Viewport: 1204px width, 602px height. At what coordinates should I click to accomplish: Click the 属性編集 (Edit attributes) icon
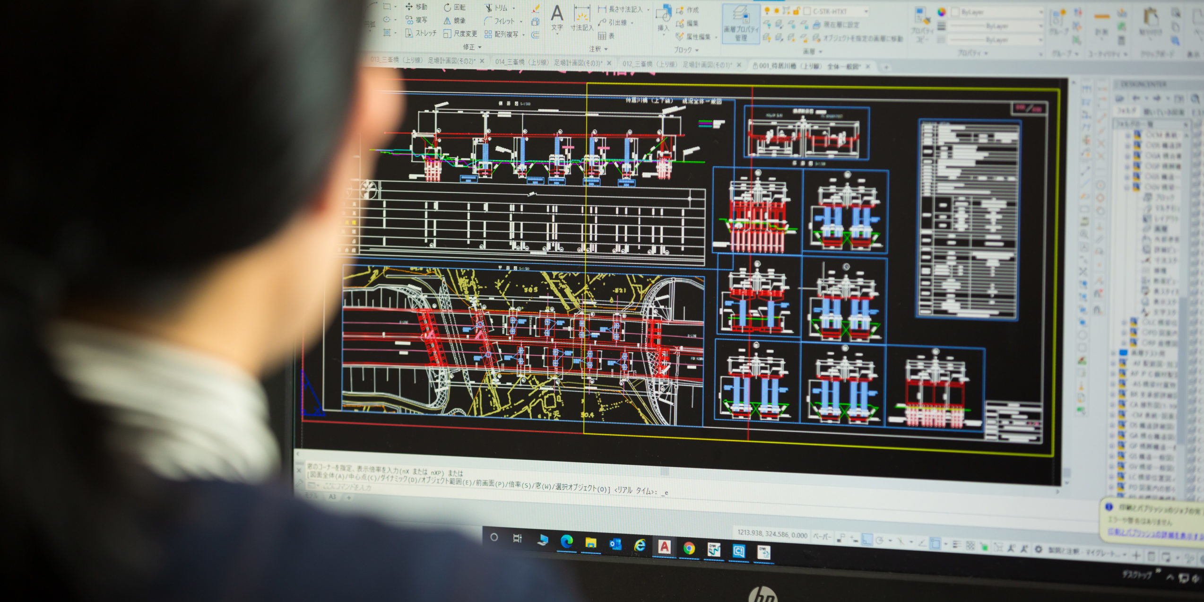pos(693,36)
